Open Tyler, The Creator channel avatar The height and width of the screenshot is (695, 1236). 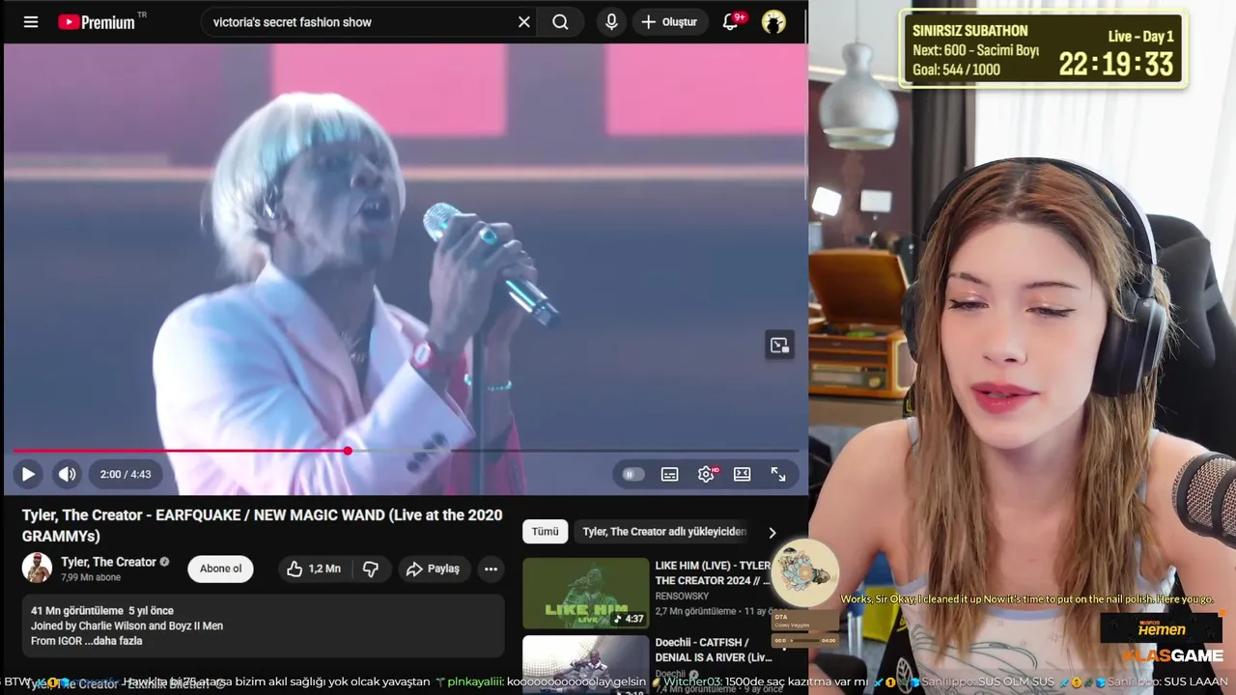(37, 568)
